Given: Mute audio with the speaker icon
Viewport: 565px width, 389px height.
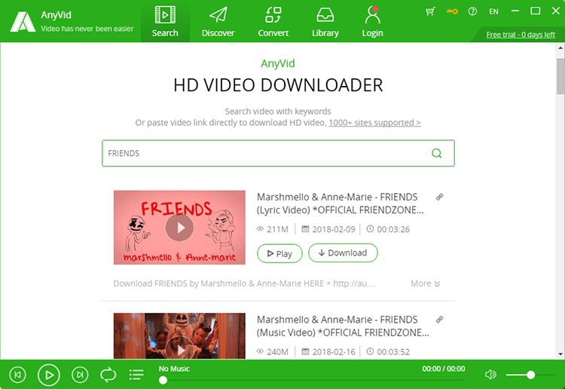Looking at the screenshot, I should click(490, 375).
